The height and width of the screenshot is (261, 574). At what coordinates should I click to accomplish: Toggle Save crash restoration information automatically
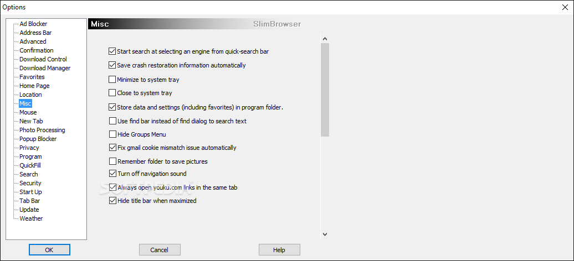112,65
